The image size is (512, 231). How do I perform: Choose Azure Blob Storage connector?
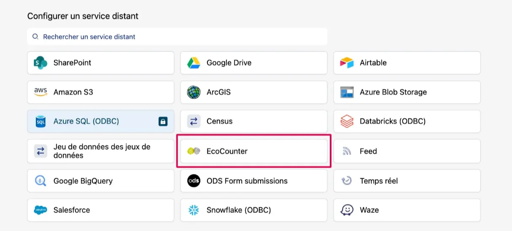407,92
